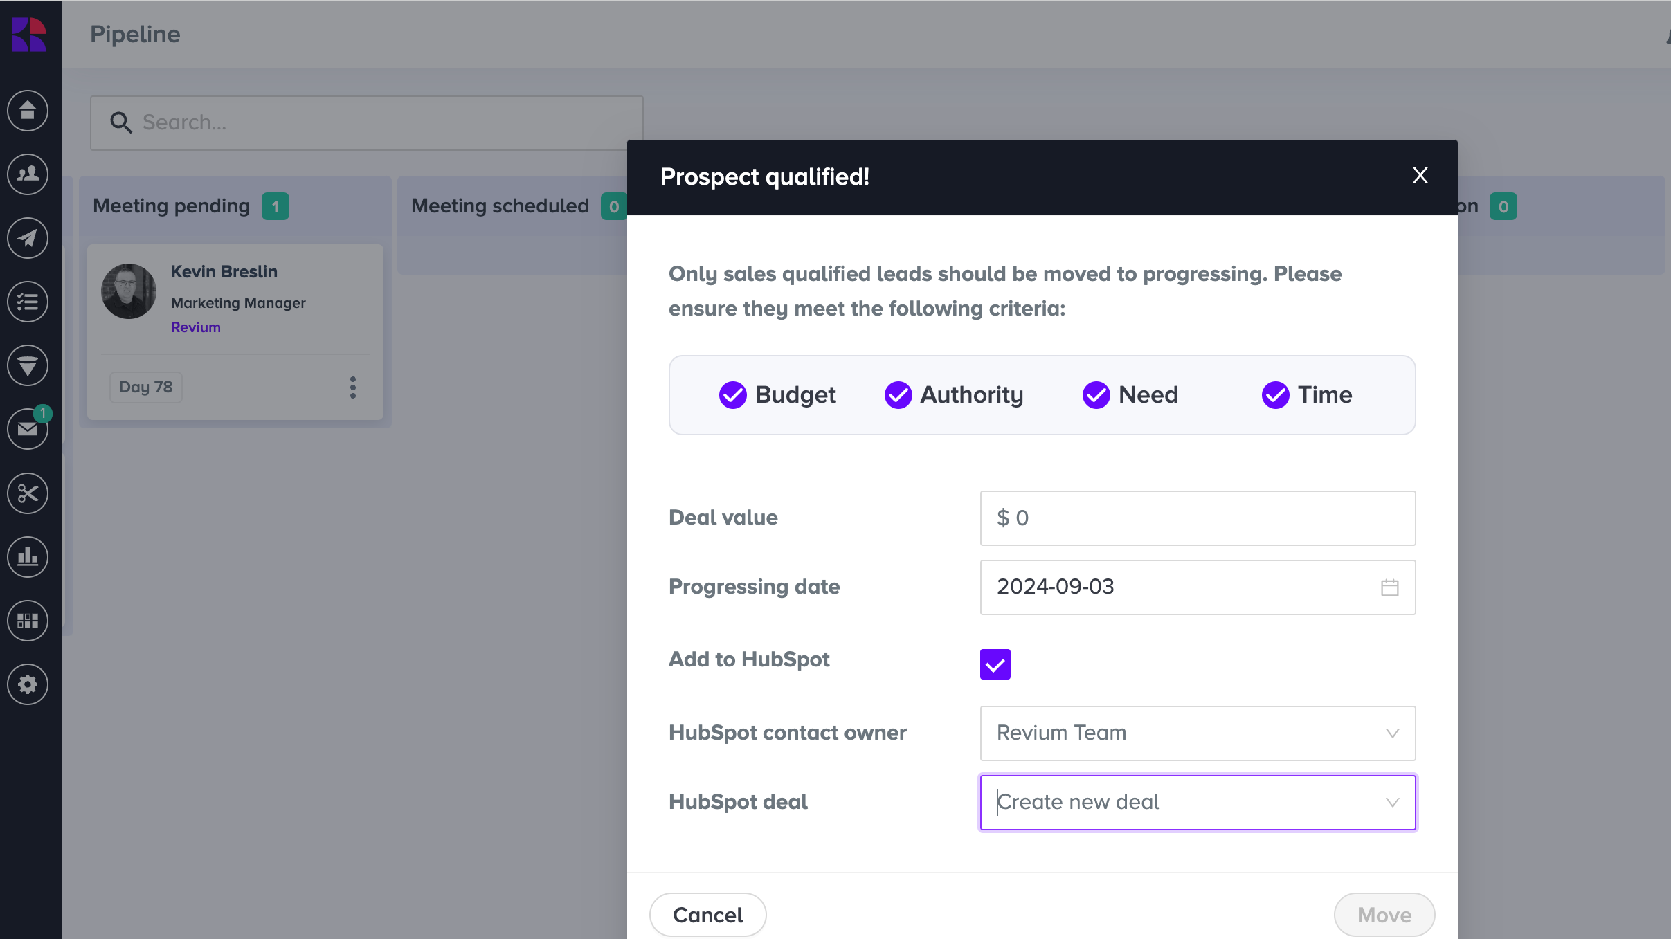
Task: Toggle the Authority criteria checkmark
Action: 898,395
